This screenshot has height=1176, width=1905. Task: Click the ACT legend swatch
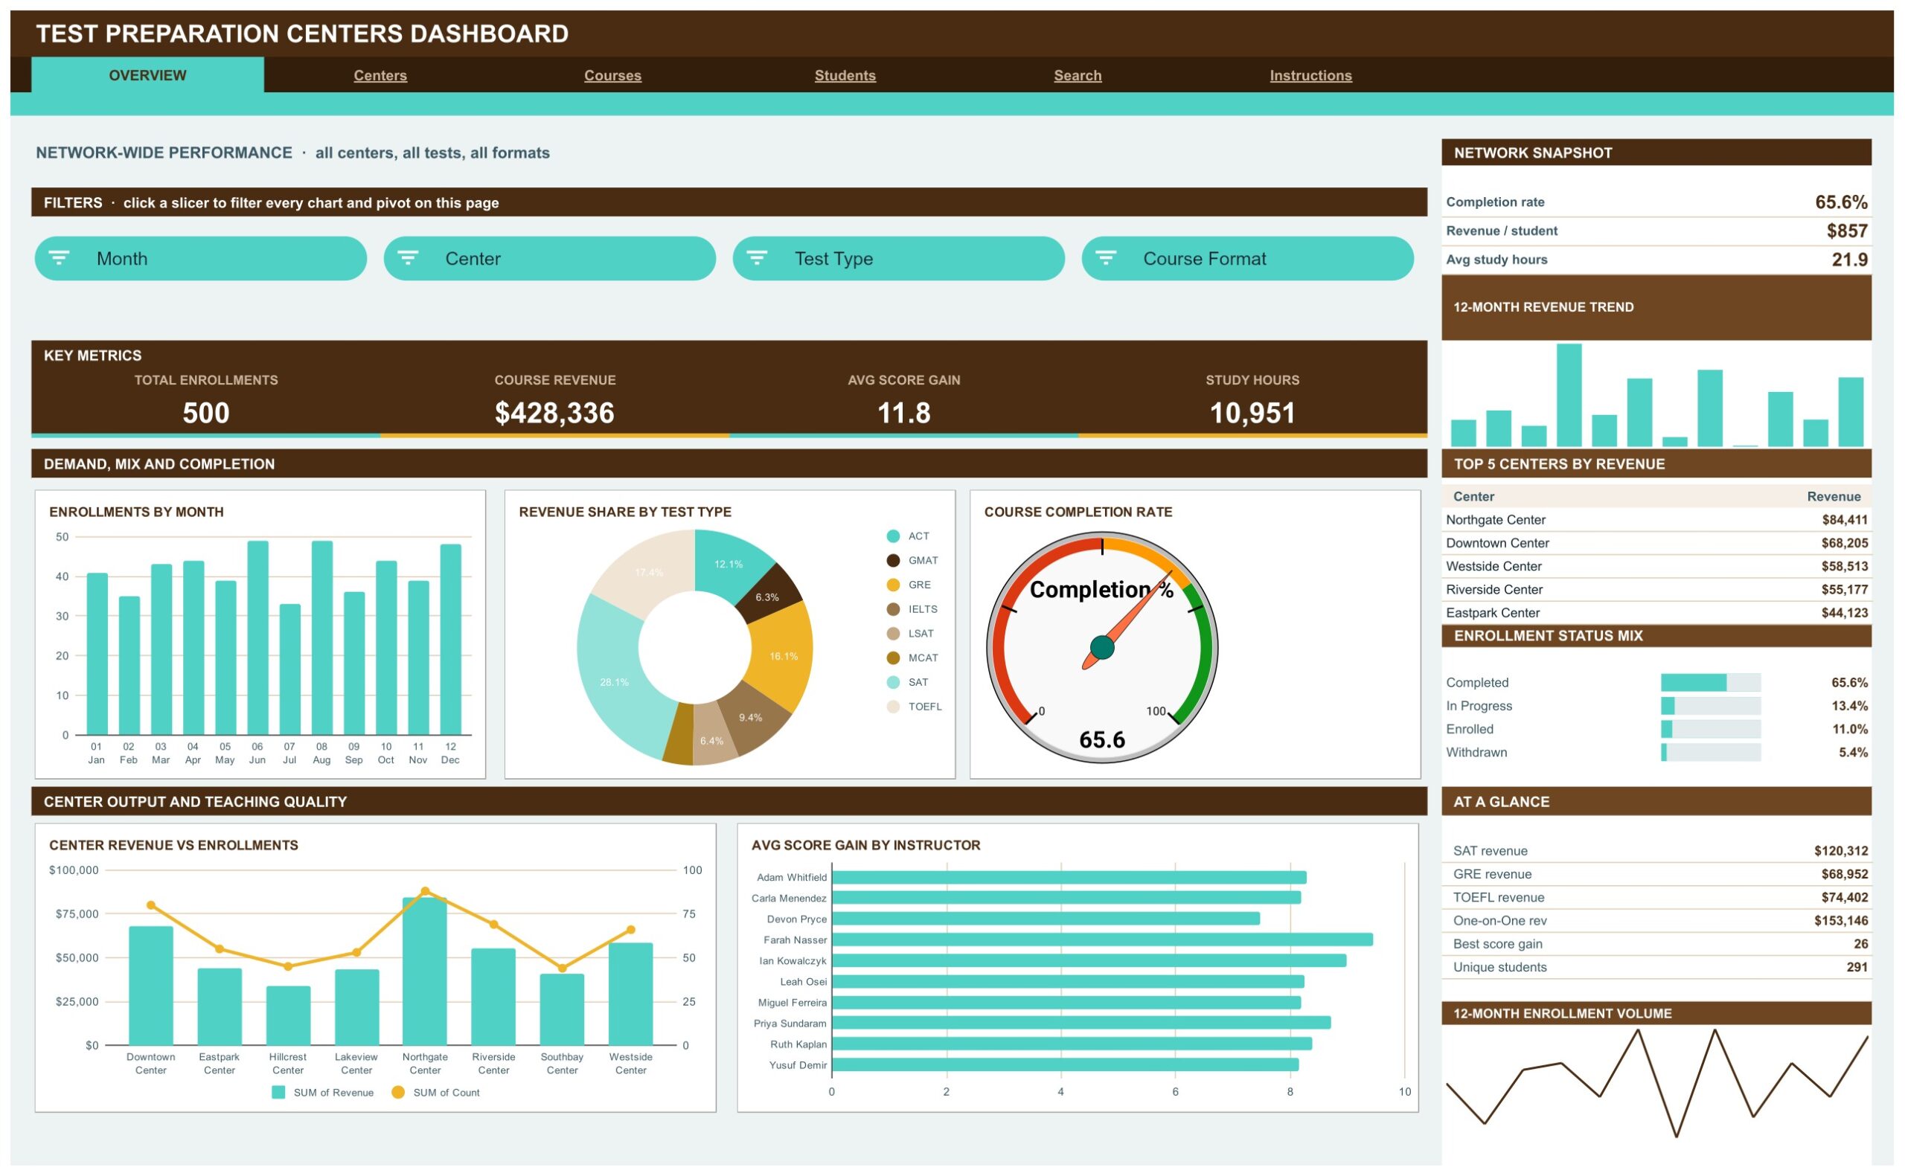pos(893,536)
